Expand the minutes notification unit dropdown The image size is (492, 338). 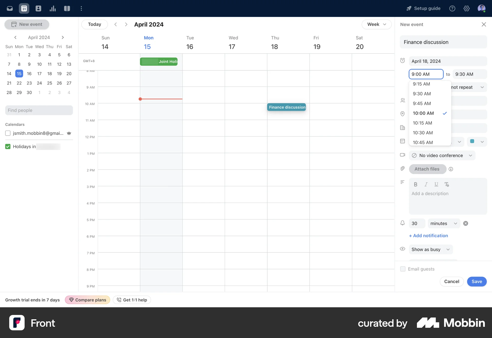(x=443, y=223)
